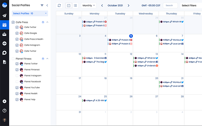Open the publish paper-plane icon in sidebar
The height and width of the screenshot is (126, 202).
coord(4,15)
